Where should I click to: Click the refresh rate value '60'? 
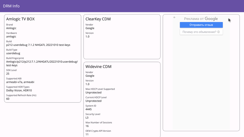8,99
